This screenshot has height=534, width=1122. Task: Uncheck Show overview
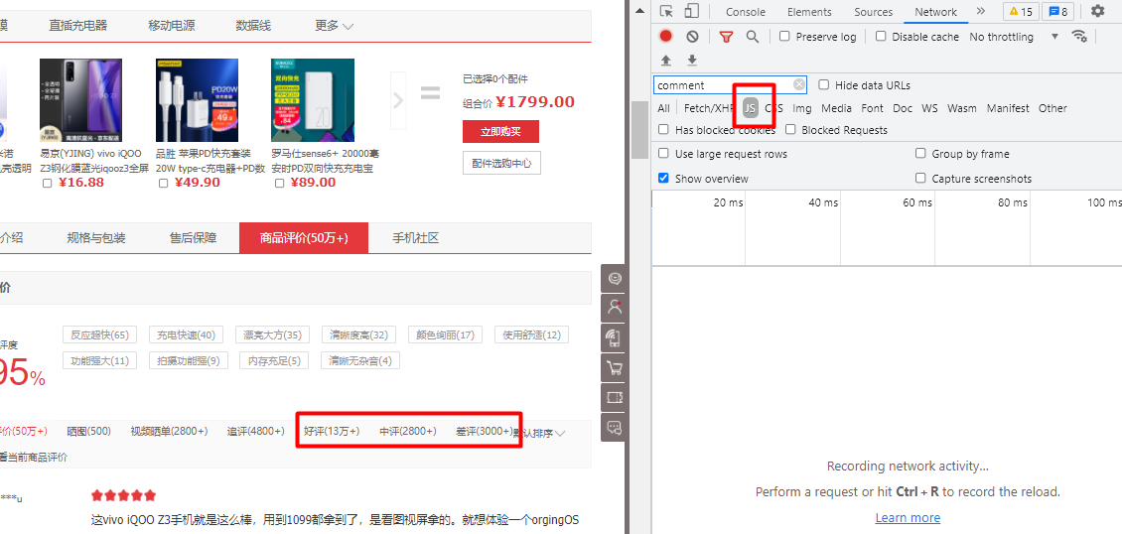pos(663,178)
